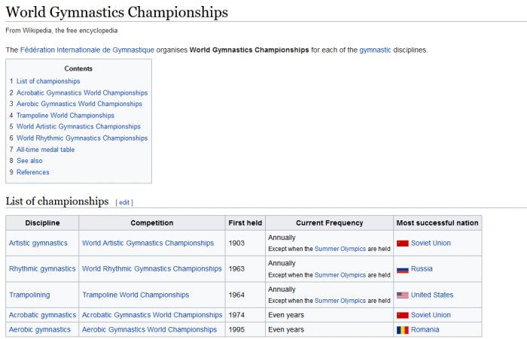Image resolution: width=527 pixels, height=339 pixels.
Task: Open Trampolining discipline link
Action: pyautogui.click(x=29, y=295)
